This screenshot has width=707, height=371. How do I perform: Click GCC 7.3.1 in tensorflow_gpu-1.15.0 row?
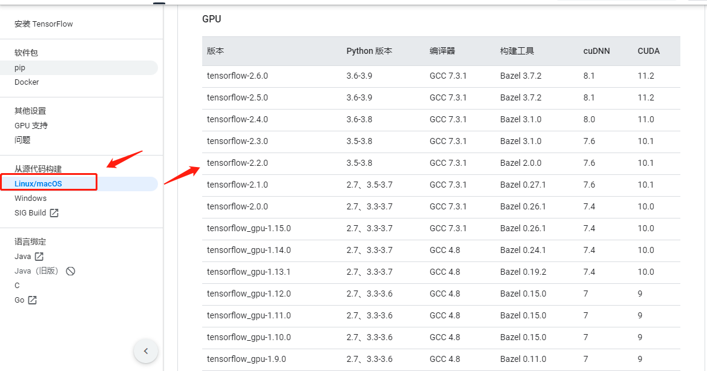point(448,228)
